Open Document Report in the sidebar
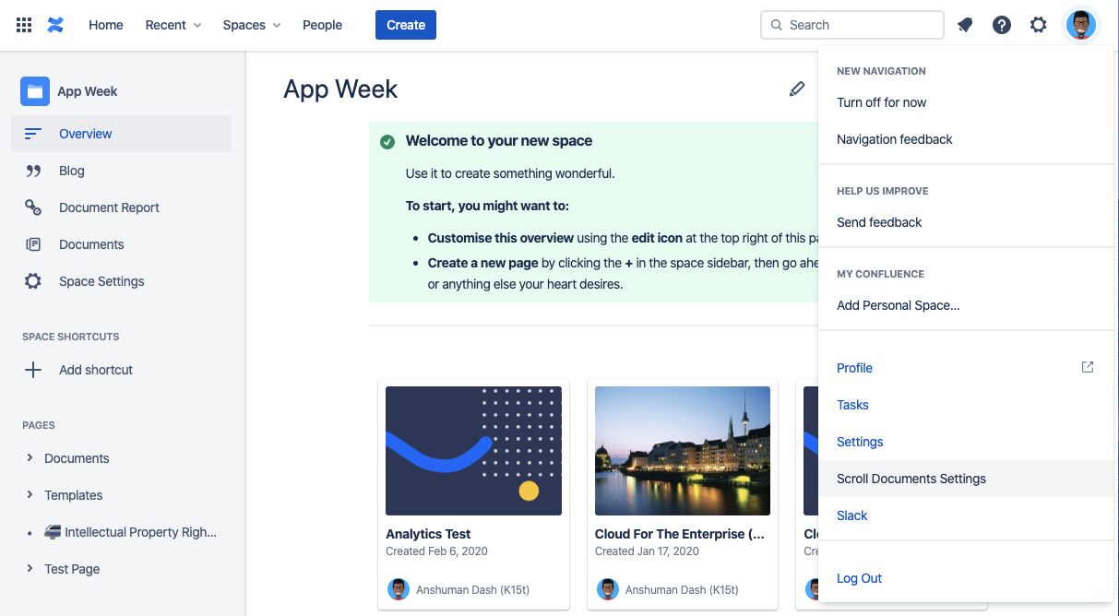 (x=109, y=207)
